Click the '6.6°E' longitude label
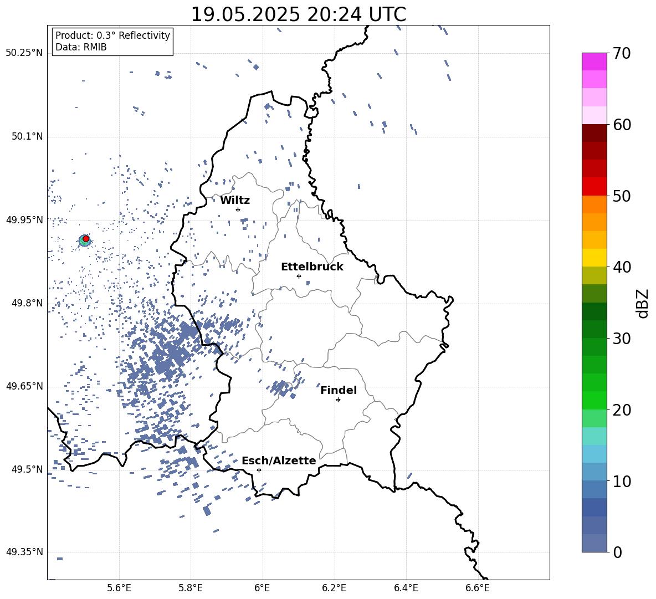The image size is (656, 599). (x=478, y=588)
